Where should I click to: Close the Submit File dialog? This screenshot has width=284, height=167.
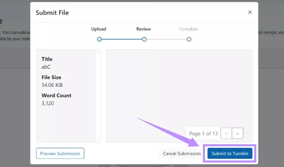tap(250, 13)
